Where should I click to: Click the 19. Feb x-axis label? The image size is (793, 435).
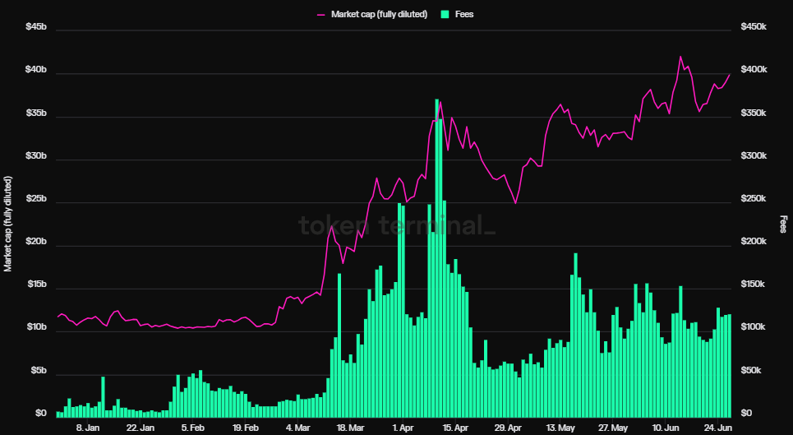pos(245,428)
